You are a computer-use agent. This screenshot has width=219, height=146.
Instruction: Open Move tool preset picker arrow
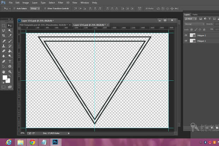(10, 9)
